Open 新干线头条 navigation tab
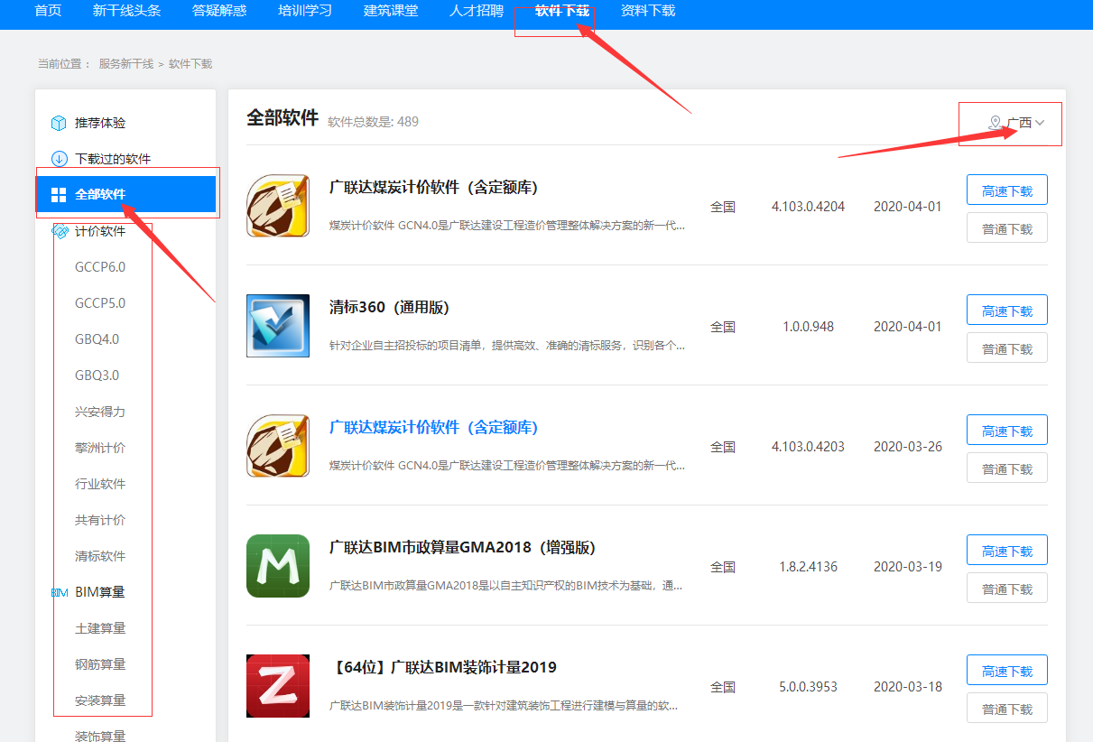1093x742 pixels. tap(127, 11)
